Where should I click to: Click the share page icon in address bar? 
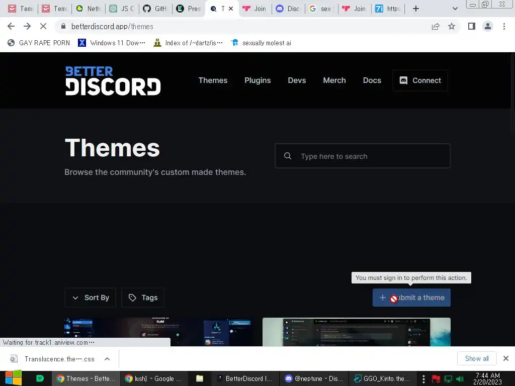pos(436,26)
